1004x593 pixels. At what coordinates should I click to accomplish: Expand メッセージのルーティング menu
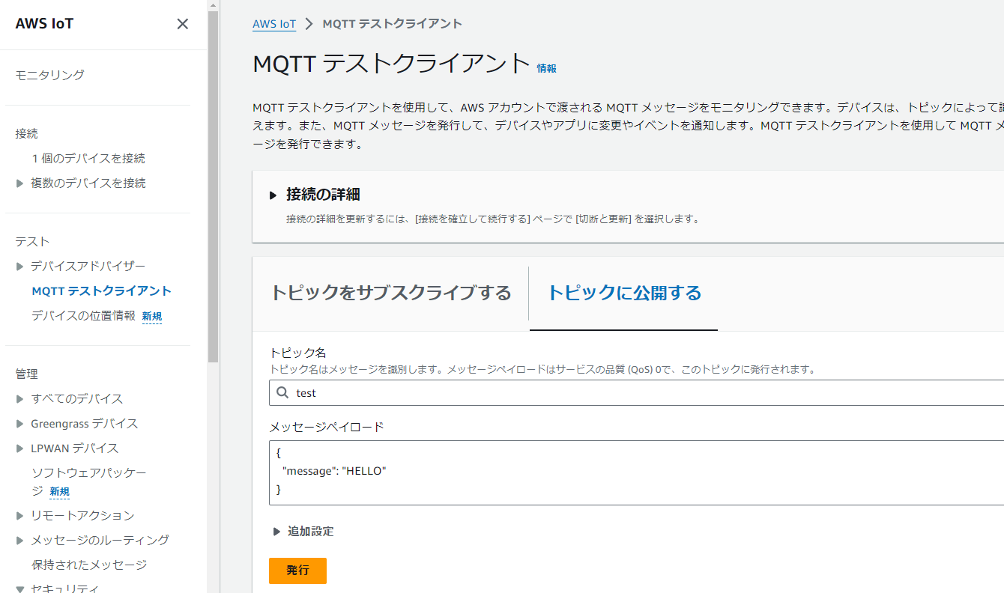point(20,541)
